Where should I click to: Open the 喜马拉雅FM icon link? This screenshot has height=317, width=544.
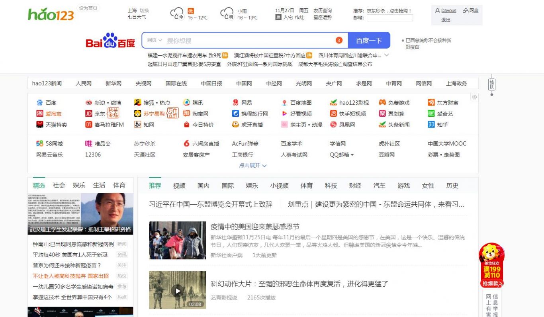[x=89, y=125]
